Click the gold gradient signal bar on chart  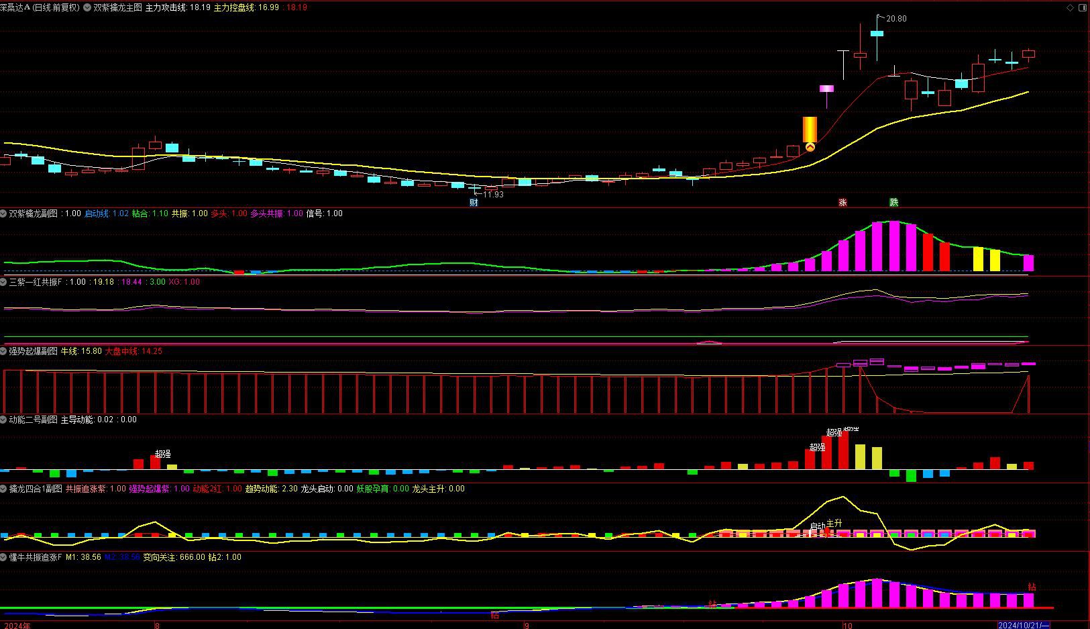click(x=810, y=129)
